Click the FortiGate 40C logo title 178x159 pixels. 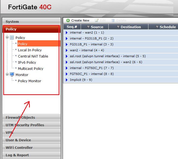tap(30, 7)
